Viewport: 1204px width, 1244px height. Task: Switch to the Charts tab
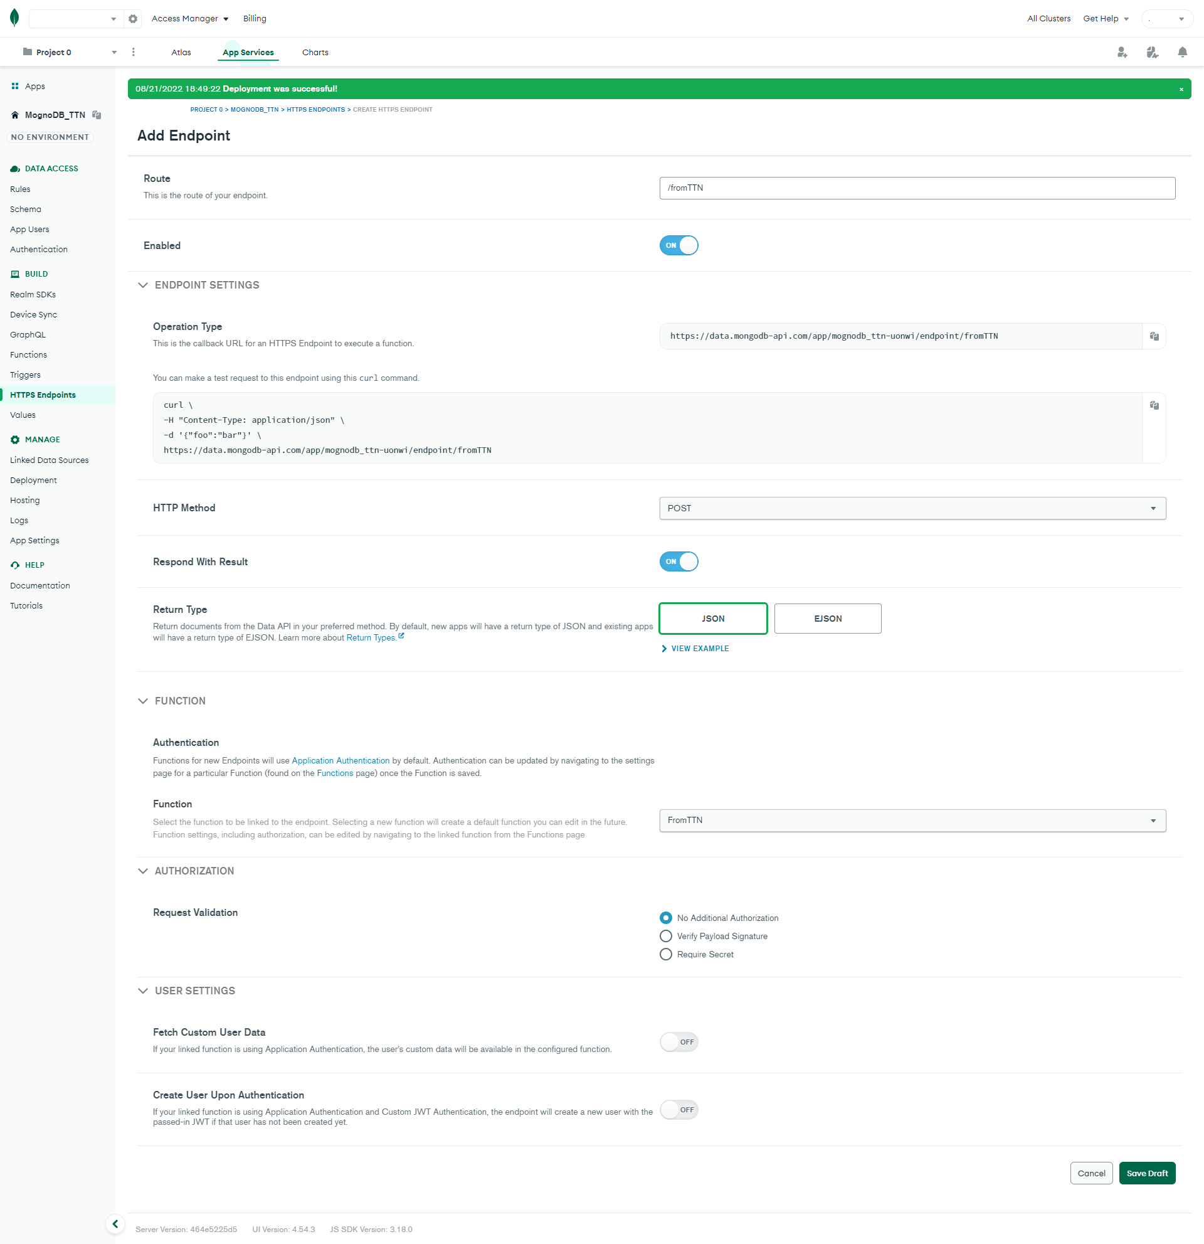tap(315, 53)
